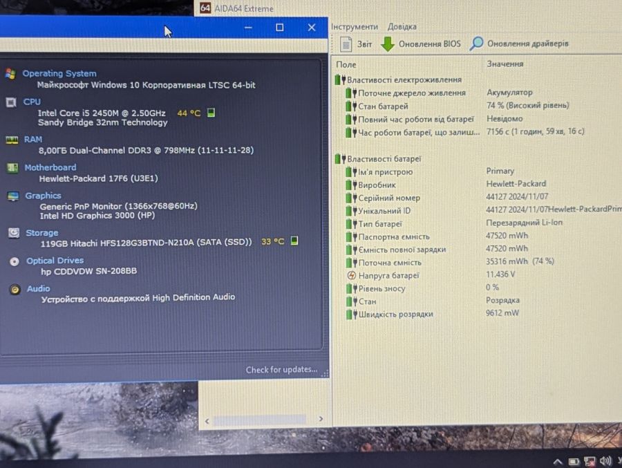Viewport: 622px width, 468px height.
Task: Click the Розрядка state value
Action: pos(502,300)
